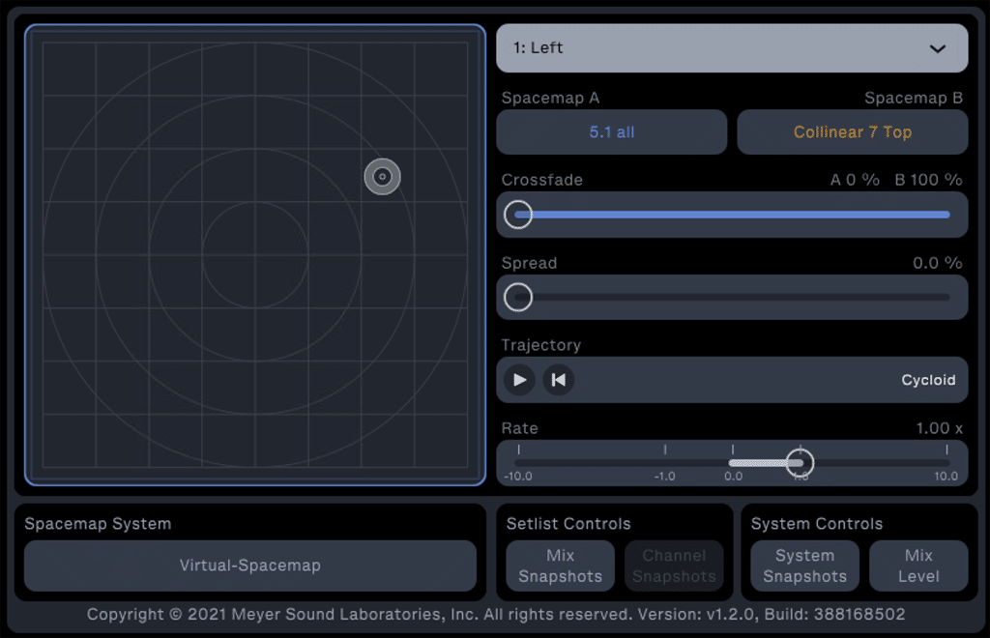
Task: Open the Cycloid trajectory selector
Action: (927, 380)
